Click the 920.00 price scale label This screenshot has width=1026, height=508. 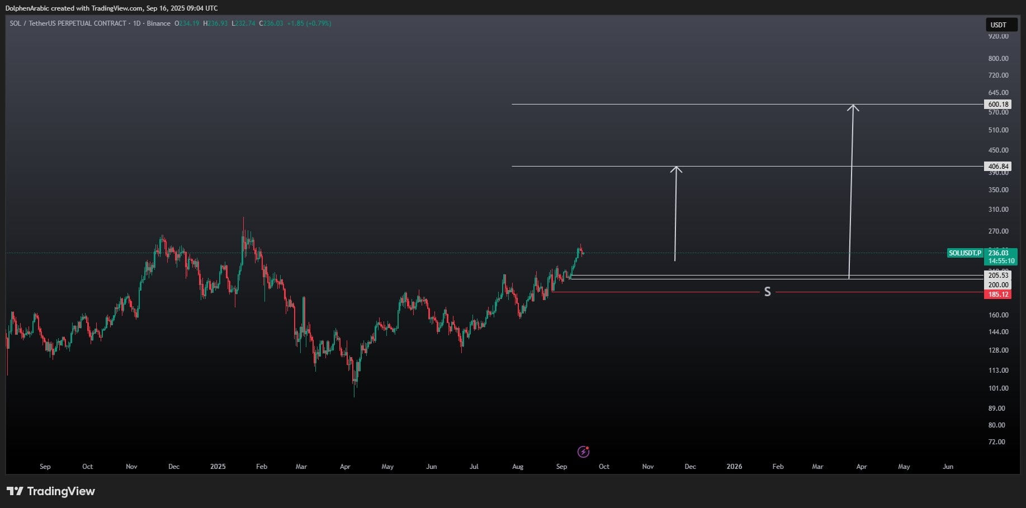[x=999, y=36]
